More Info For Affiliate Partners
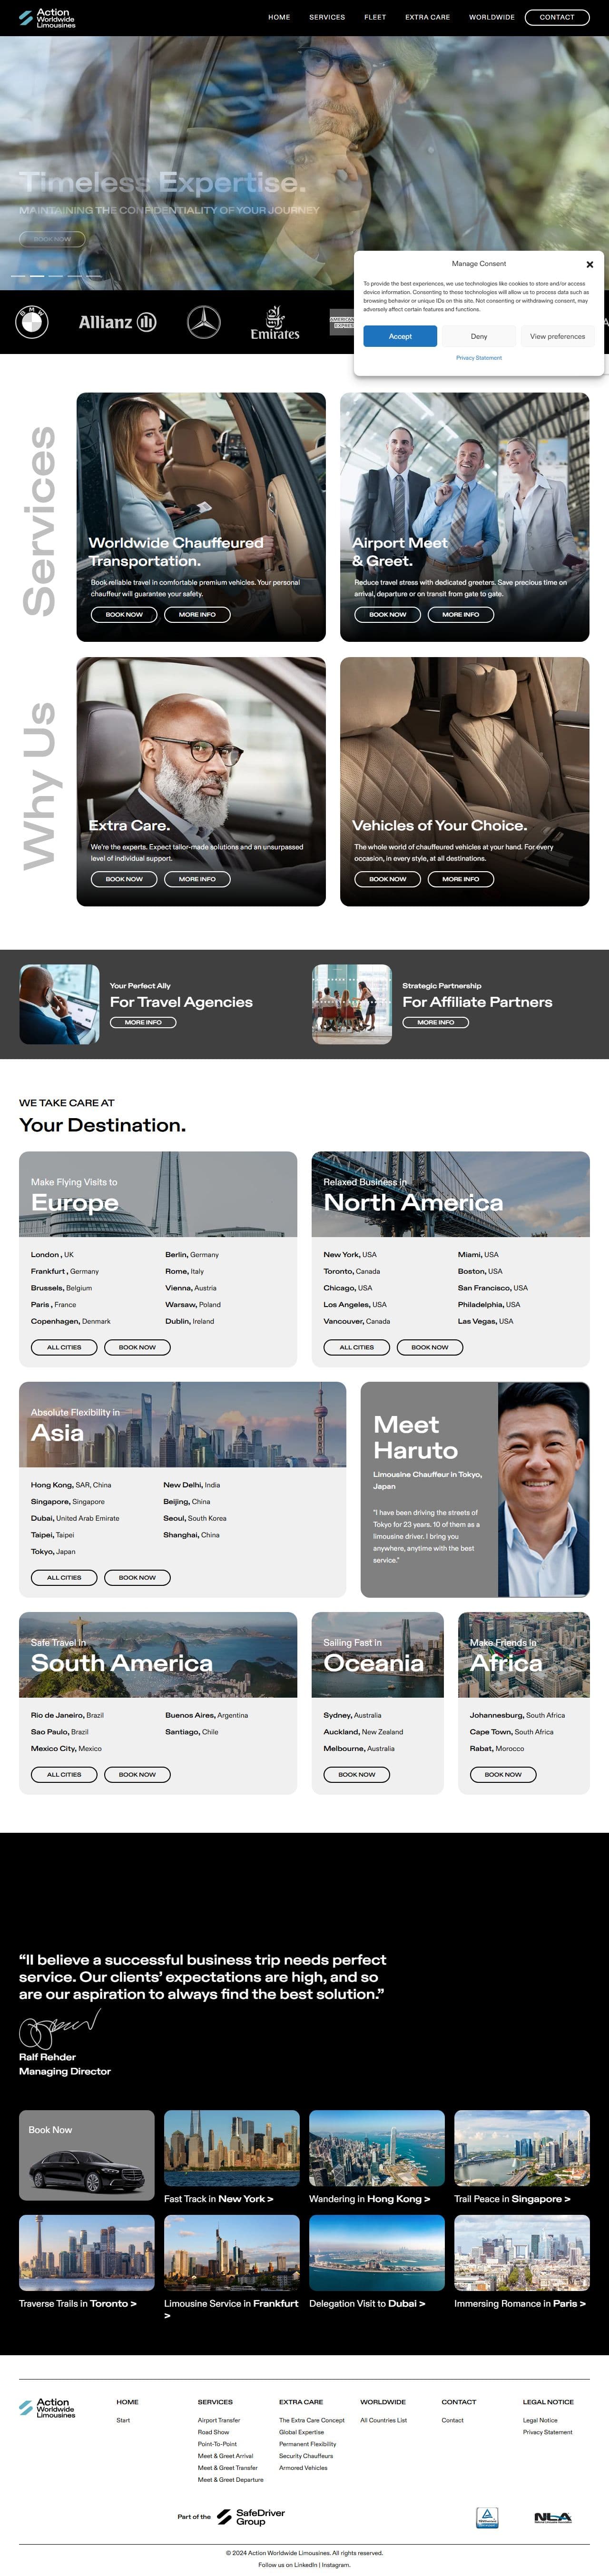Image resolution: width=609 pixels, height=2576 pixels. [436, 1022]
